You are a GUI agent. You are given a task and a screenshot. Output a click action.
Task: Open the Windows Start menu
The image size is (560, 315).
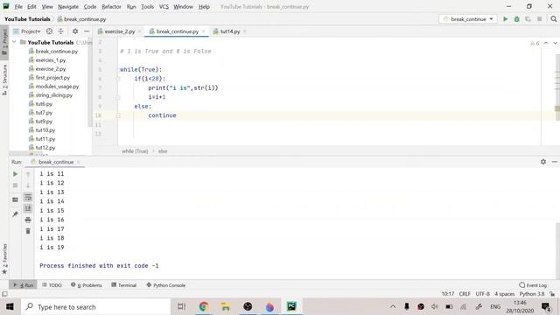tap(10, 307)
